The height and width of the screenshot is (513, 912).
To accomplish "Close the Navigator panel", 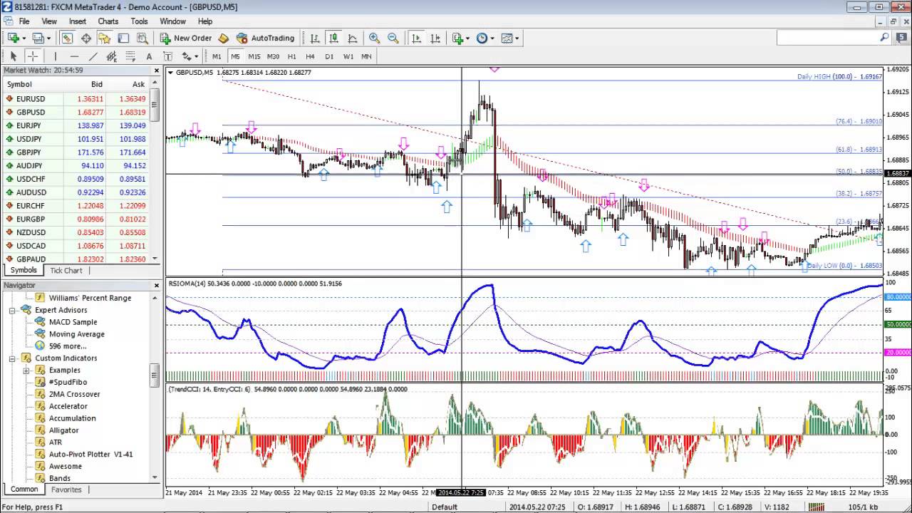I will click(x=157, y=285).
